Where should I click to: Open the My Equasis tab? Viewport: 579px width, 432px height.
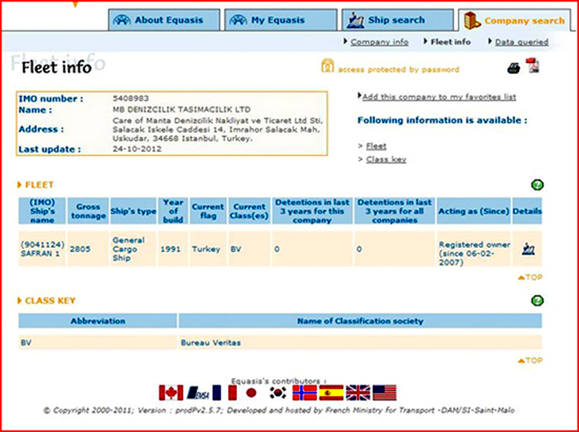point(280,21)
